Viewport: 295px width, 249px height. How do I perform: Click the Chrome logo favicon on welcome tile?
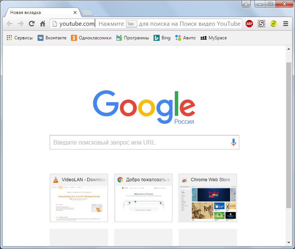[120, 180]
